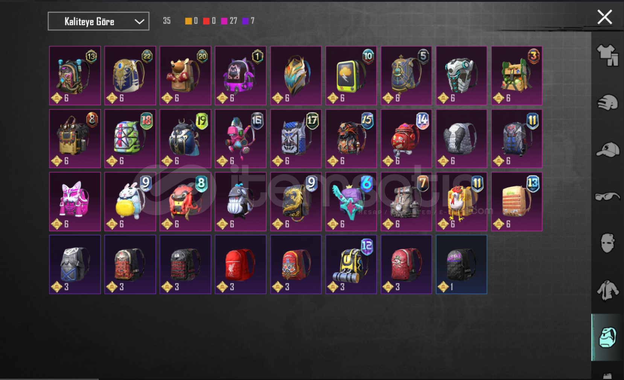Open the outfits category icon
This screenshot has width=624, height=380.
[607, 55]
